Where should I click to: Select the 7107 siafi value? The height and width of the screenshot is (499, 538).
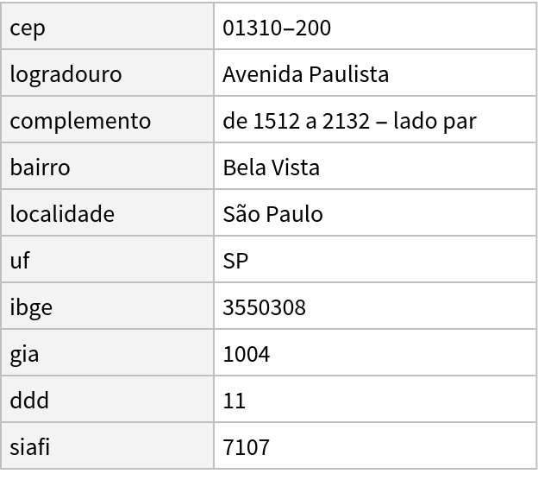(246, 447)
